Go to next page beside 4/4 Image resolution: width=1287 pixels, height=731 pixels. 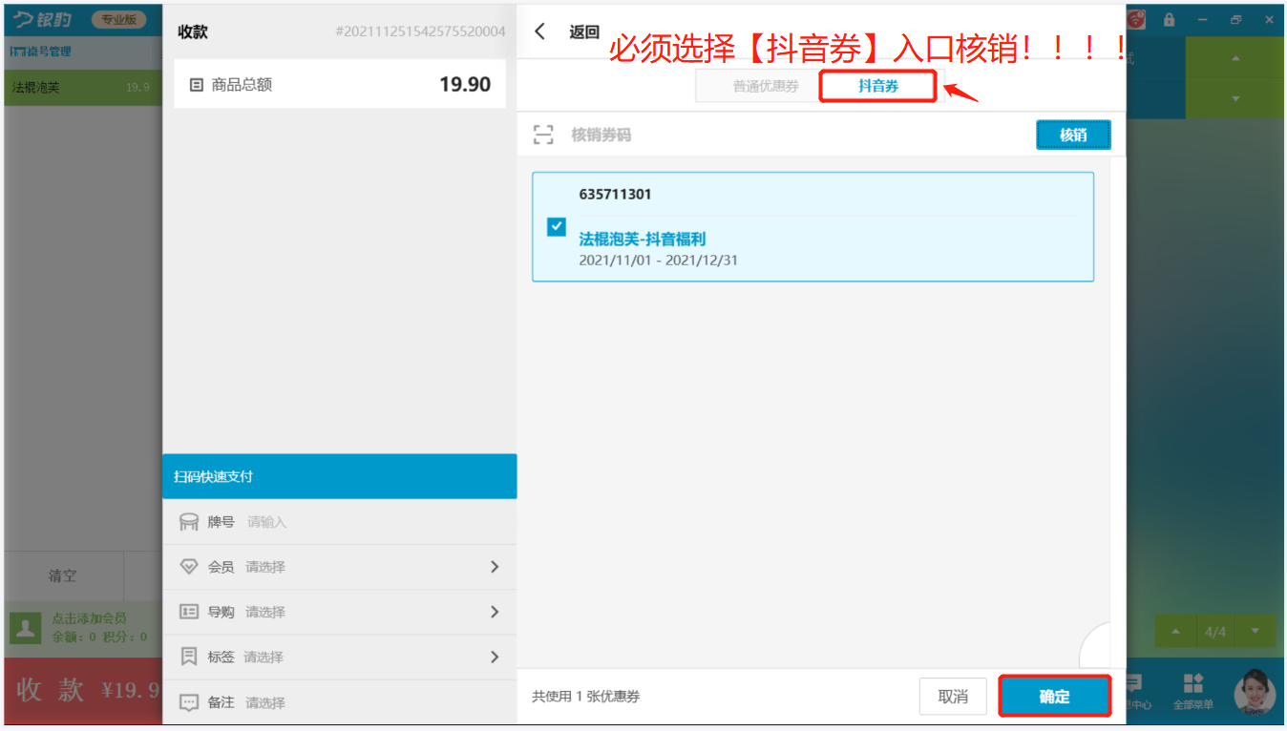tap(1255, 632)
